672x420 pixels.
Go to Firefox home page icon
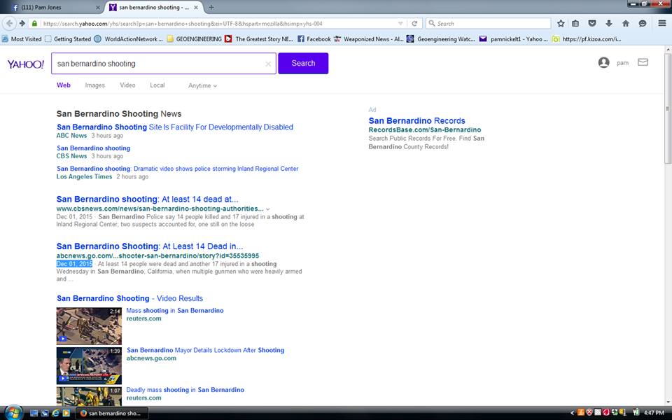tap(626, 24)
